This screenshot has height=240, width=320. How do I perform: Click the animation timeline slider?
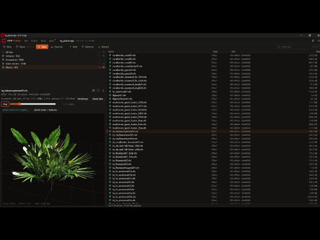point(33,104)
